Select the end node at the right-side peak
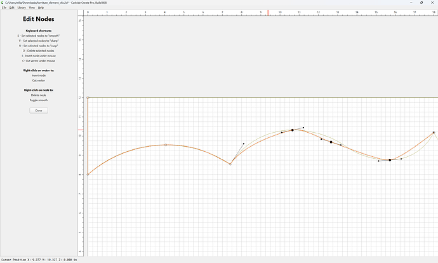This screenshot has width=438, height=263. [x=434, y=133]
